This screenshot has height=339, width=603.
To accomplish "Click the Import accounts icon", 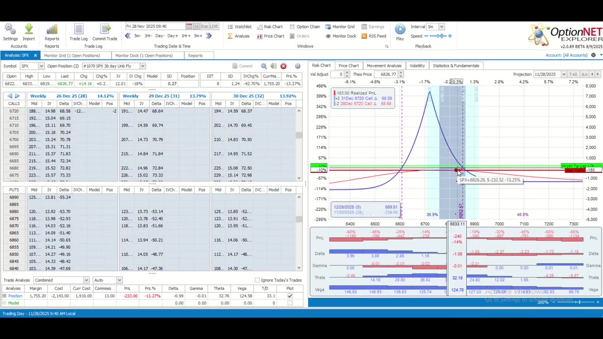I will tap(28, 32).
